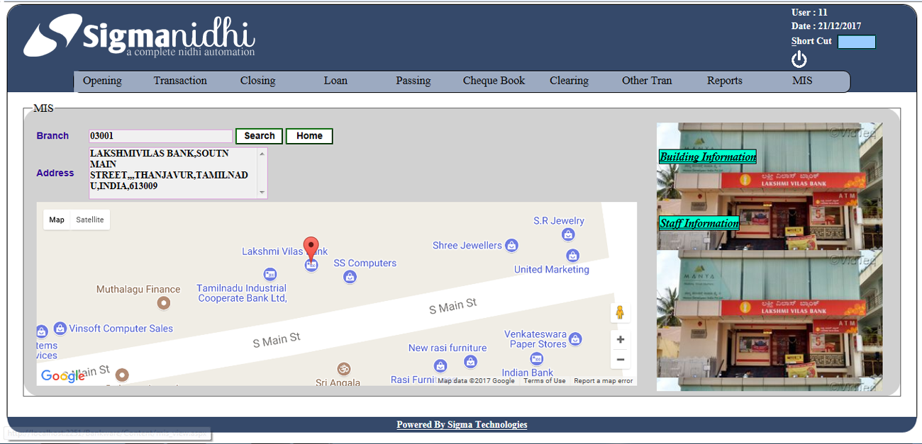Open the Opening menu
Image resolution: width=922 pixels, height=444 pixels.
click(102, 81)
